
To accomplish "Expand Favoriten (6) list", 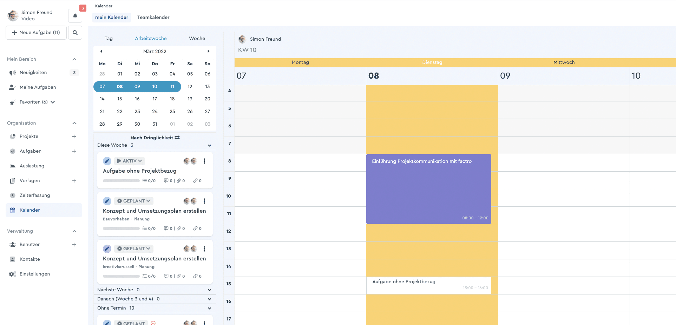I will [53, 102].
